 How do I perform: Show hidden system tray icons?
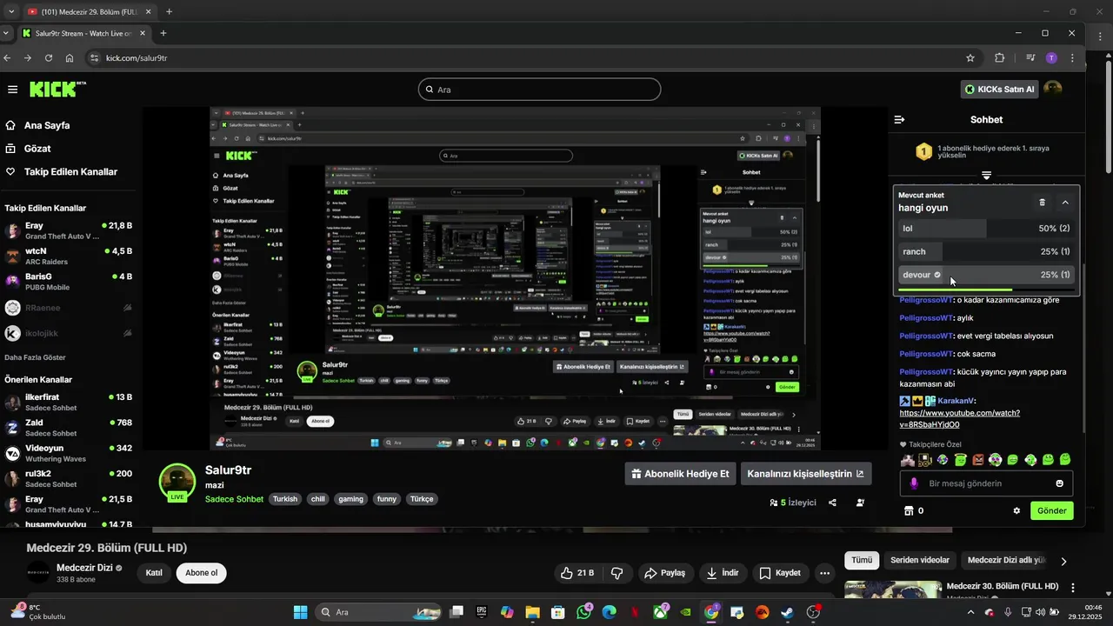[971, 612]
